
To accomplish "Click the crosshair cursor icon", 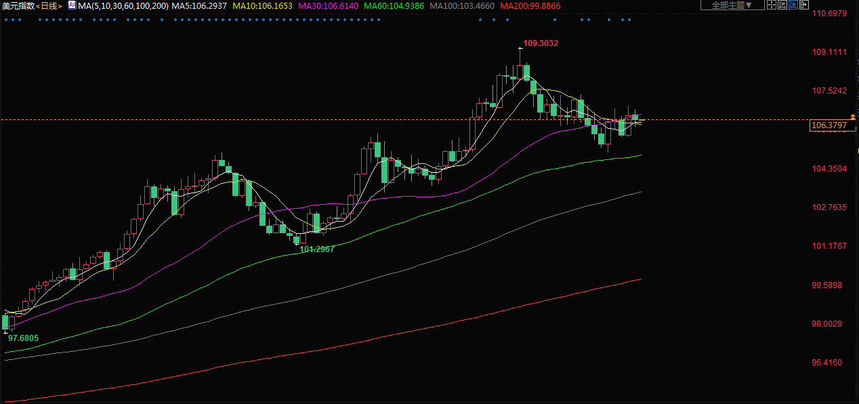I will pos(772,5).
